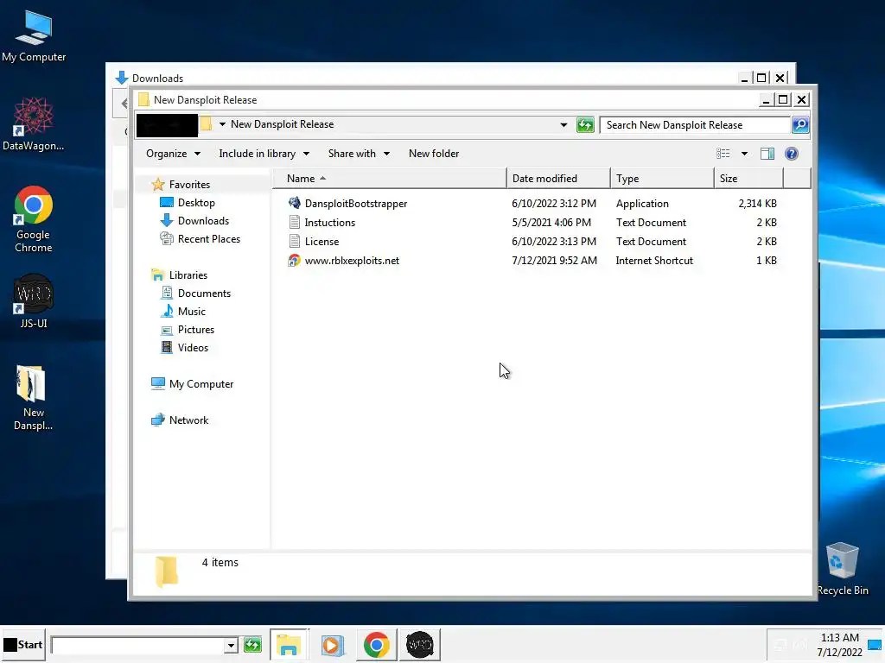
Task: Click 5/5/2021 4:06 PM date cell
Action: pos(551,222)
